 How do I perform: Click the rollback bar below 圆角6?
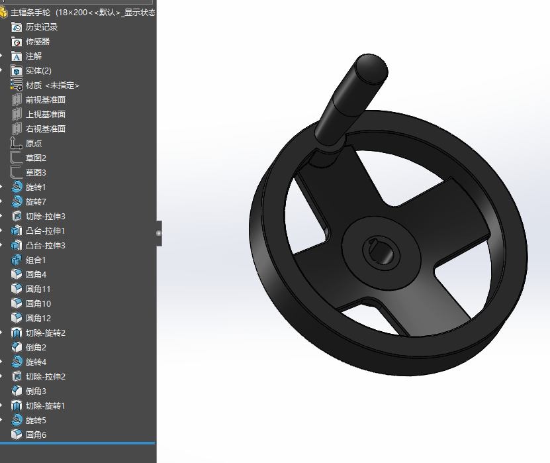pos(77,443)
